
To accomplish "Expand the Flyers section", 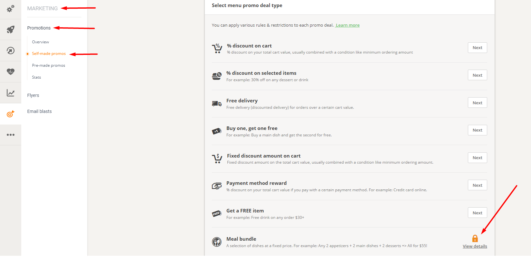I will coord(33,95).
